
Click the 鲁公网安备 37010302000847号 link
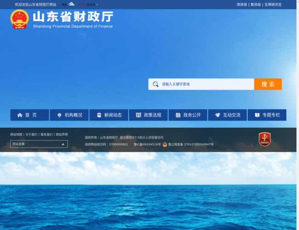[191, 144]
